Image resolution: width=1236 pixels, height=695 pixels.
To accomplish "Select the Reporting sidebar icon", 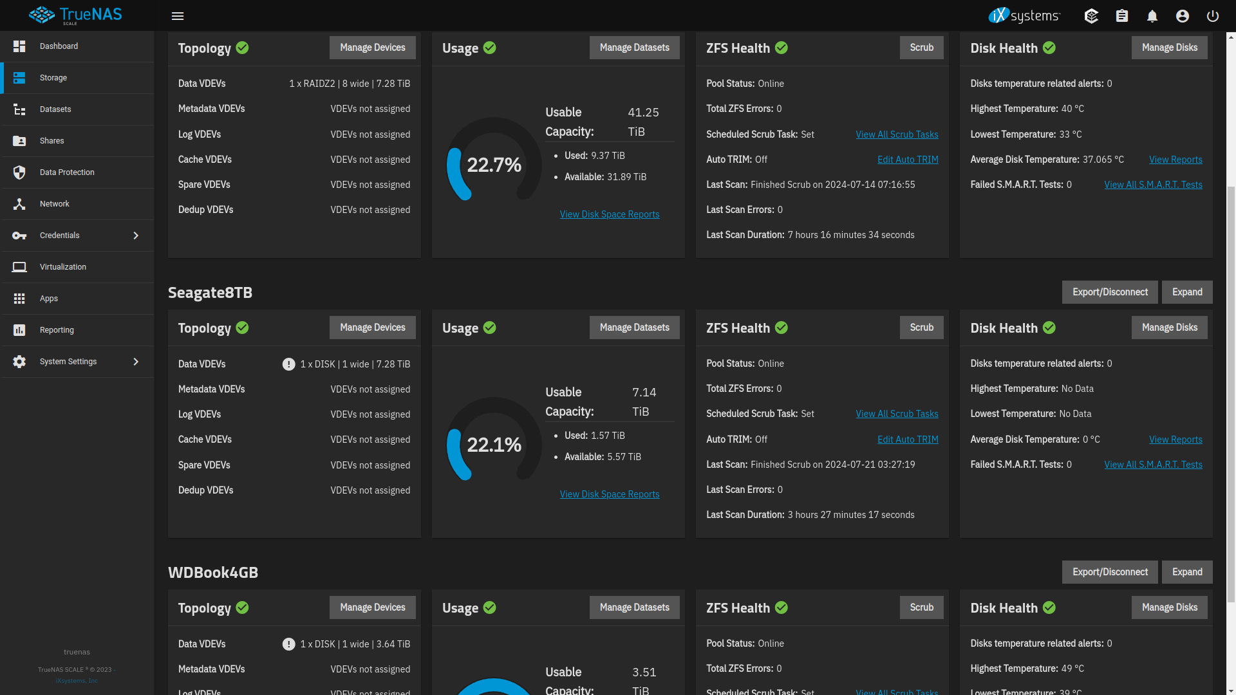I will (21, 329).
